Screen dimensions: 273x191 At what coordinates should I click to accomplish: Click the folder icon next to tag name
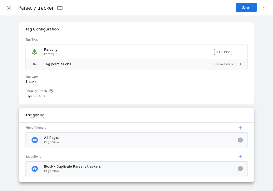[60, 8]
